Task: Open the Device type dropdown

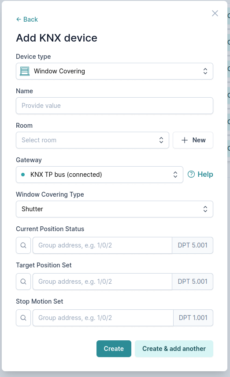Action: pyautogui.click(x=115, y=71)
